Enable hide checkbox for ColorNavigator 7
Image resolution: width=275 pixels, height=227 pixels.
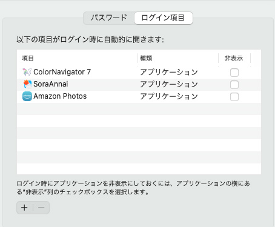tap(234, 73)
